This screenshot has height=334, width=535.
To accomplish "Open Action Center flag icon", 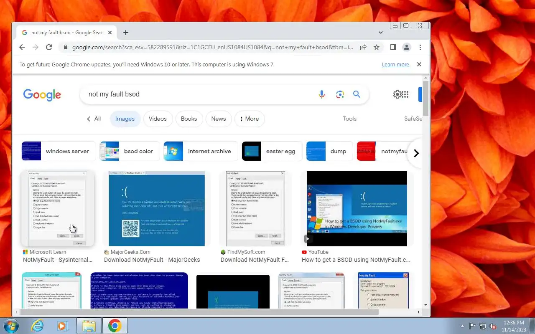I will [x=473, y=326].
